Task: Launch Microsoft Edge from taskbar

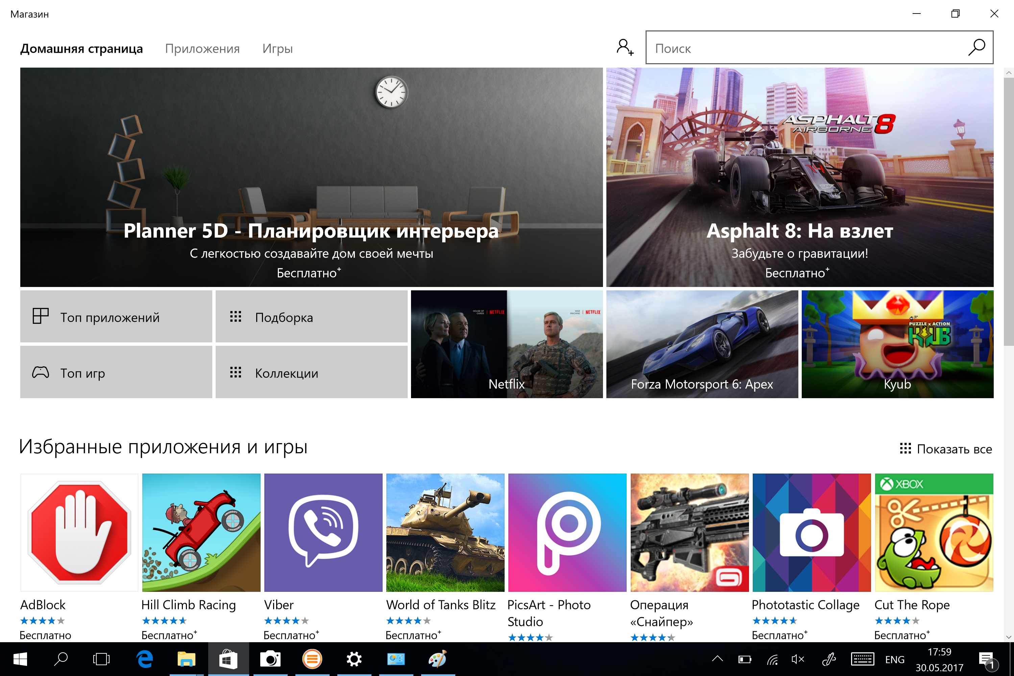Action: point(145,659)
